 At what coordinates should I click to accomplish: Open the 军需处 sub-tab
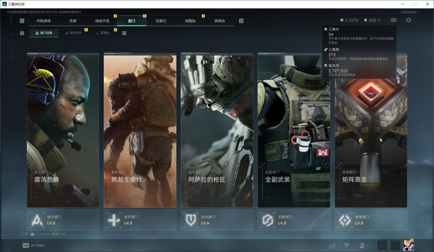tap(102, 33)
